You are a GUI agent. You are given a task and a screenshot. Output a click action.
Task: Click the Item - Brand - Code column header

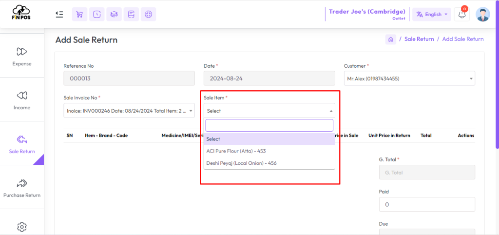(106, 136)
